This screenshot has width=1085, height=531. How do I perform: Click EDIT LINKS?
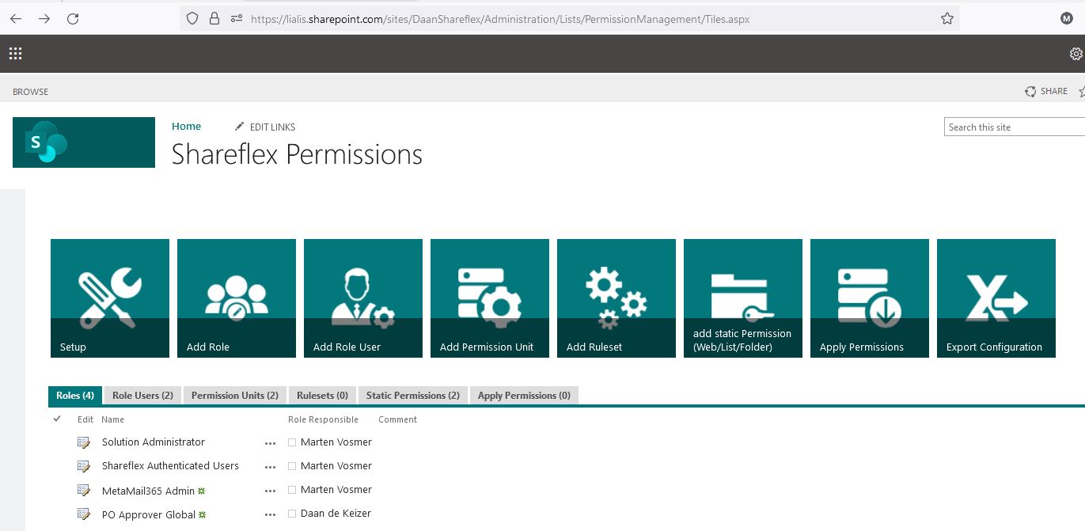(272, 127)
